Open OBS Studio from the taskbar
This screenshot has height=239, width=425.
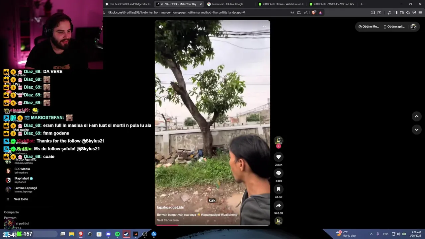[145, 234]
